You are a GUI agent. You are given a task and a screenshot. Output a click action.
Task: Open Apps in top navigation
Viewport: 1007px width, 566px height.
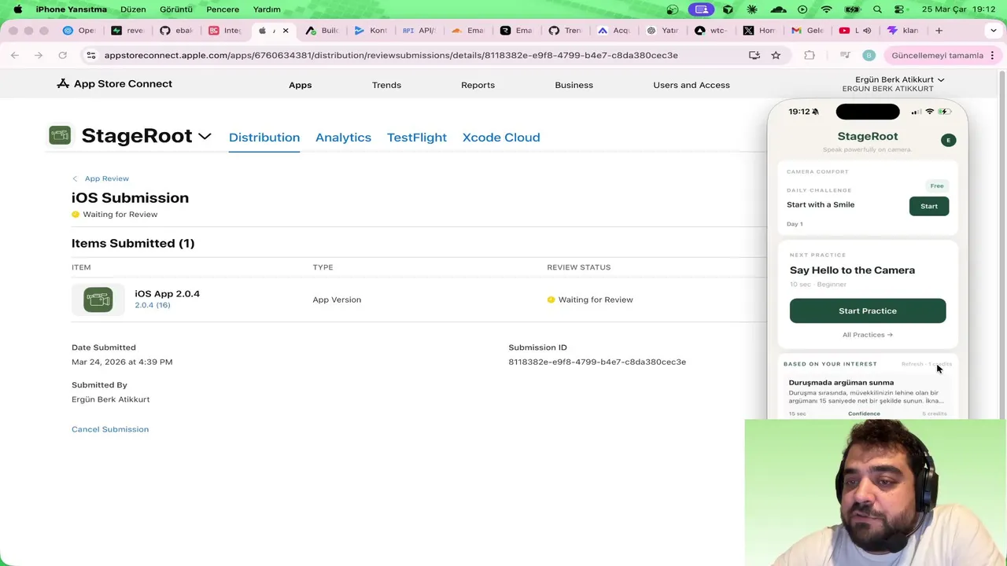(x=300, y=85)
